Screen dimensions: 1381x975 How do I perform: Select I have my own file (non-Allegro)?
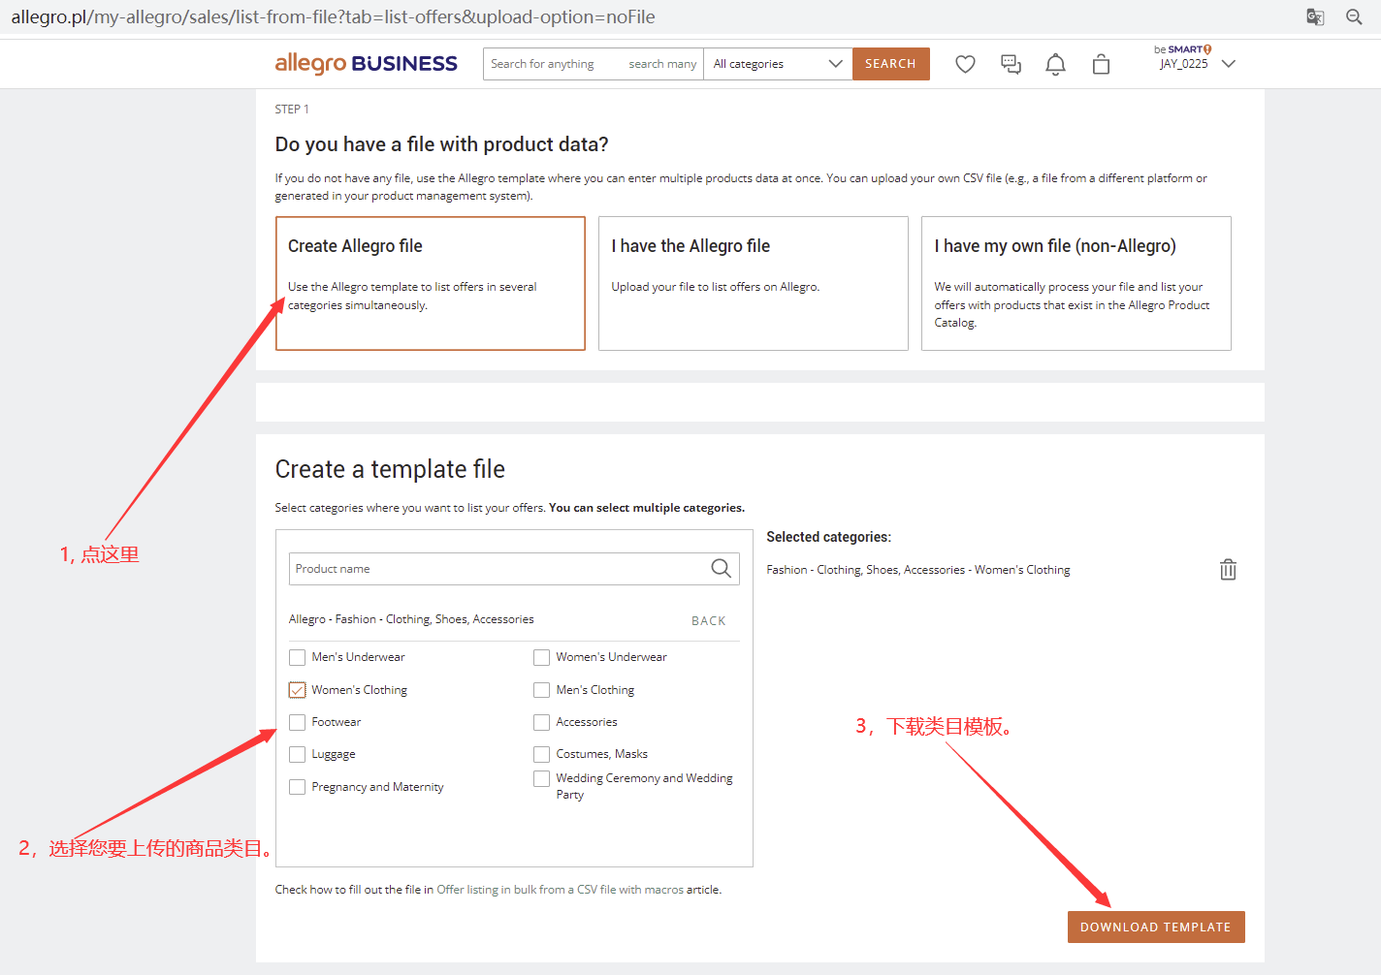(1076, 283)
